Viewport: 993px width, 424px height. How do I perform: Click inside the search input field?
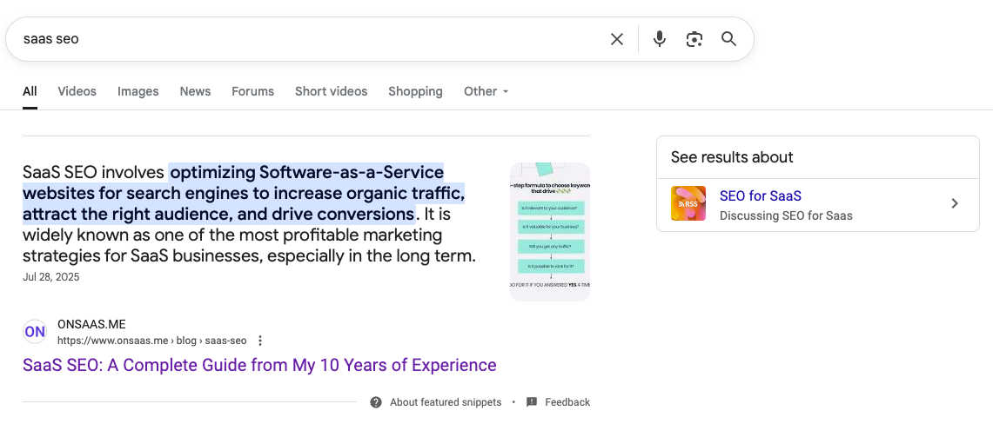(x=305, y=39)
